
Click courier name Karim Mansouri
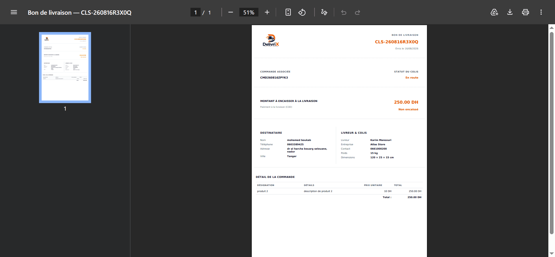click(381, 140)
